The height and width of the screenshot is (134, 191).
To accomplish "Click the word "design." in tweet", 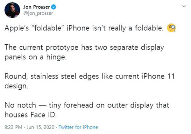I will click(16, 86).
